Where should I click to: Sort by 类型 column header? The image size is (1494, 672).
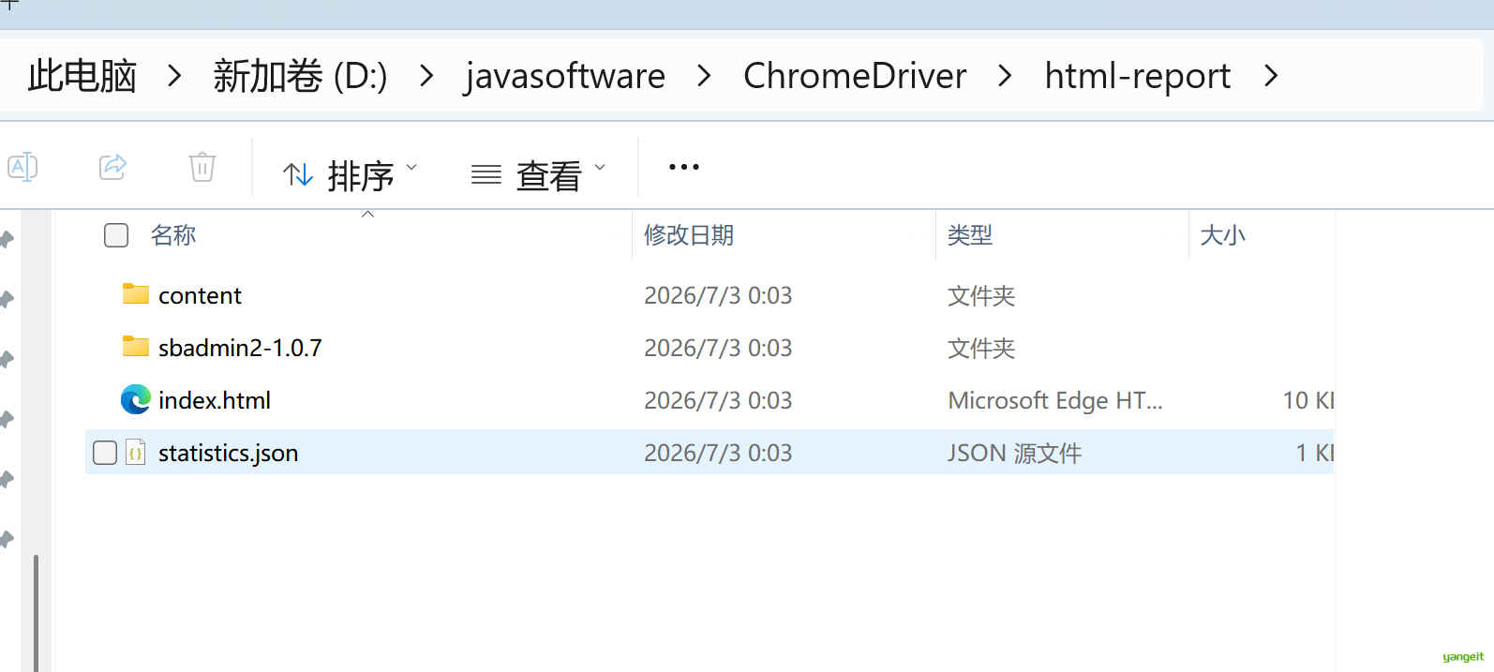pos(970,235)
